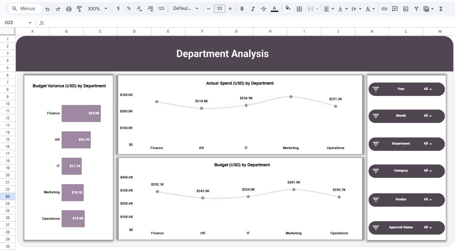Open the font family Default dropdown
The image size is (455, 250).
tap(186, 8)
